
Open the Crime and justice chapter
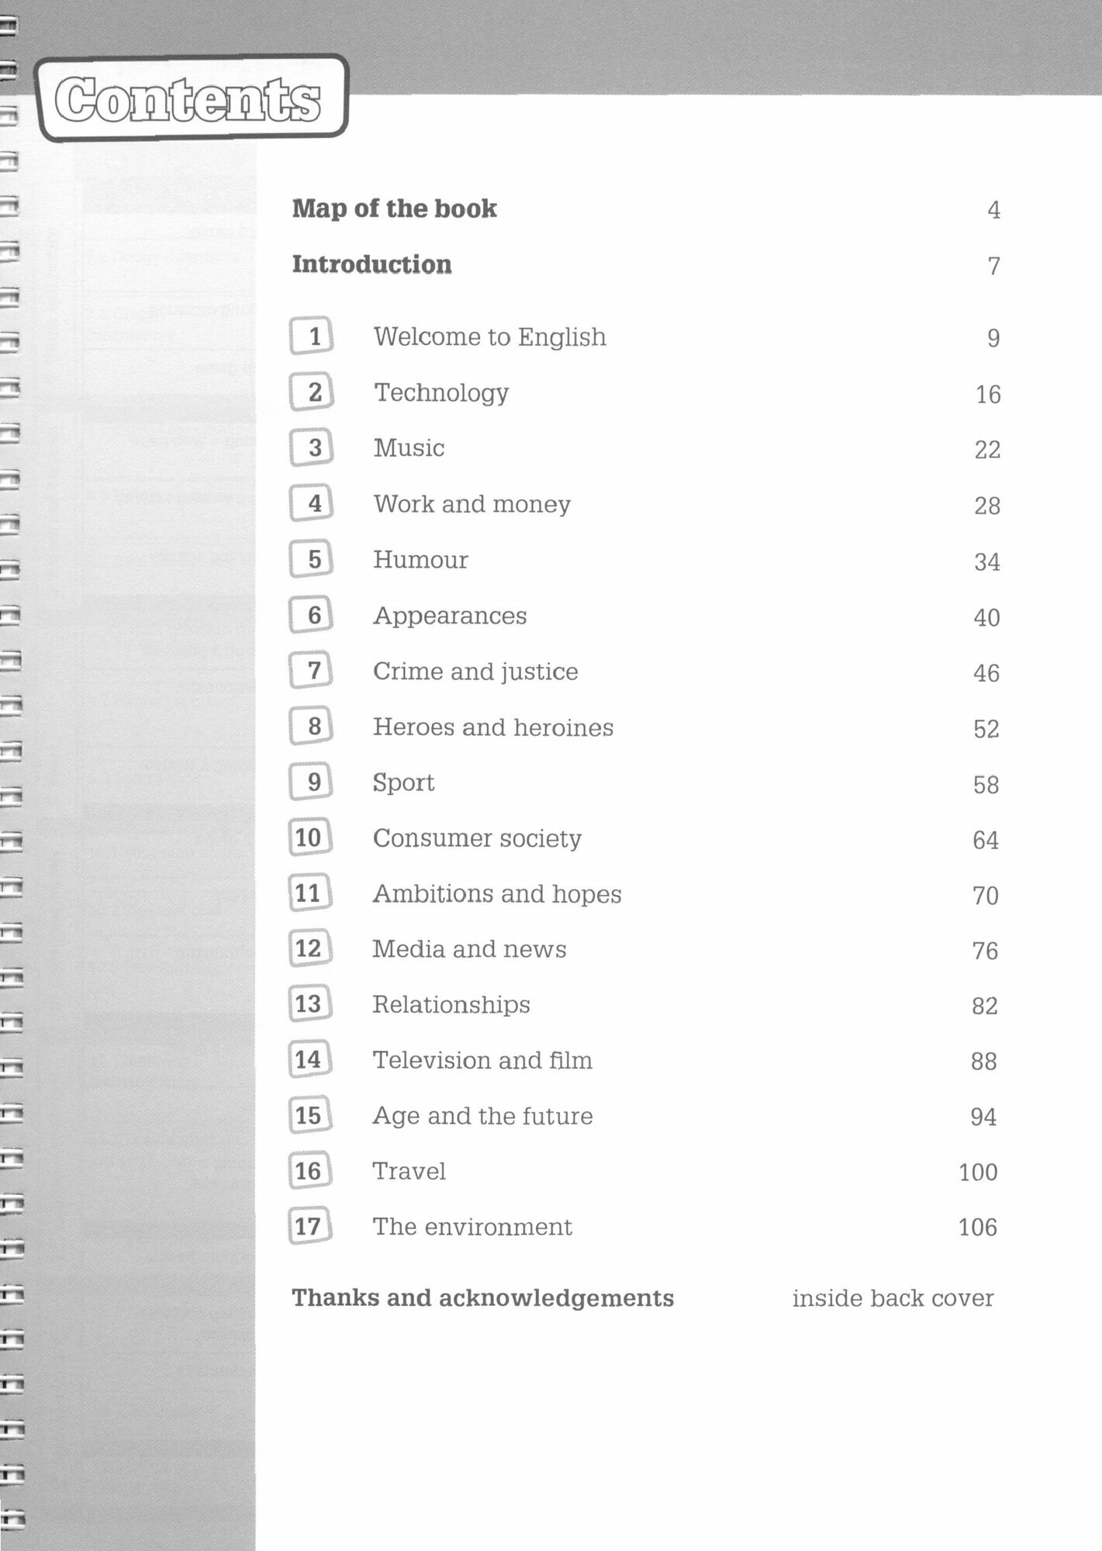click(475, 672)
